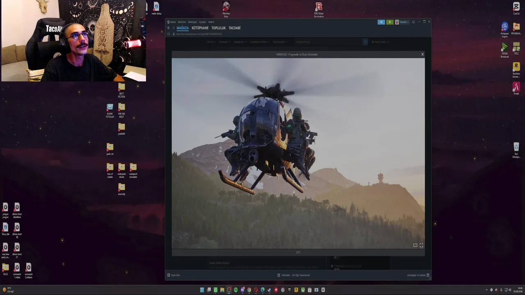Screen dimensions: 525x295
Task: Select the diiner short 02 video file
Action: click(17, 231)
